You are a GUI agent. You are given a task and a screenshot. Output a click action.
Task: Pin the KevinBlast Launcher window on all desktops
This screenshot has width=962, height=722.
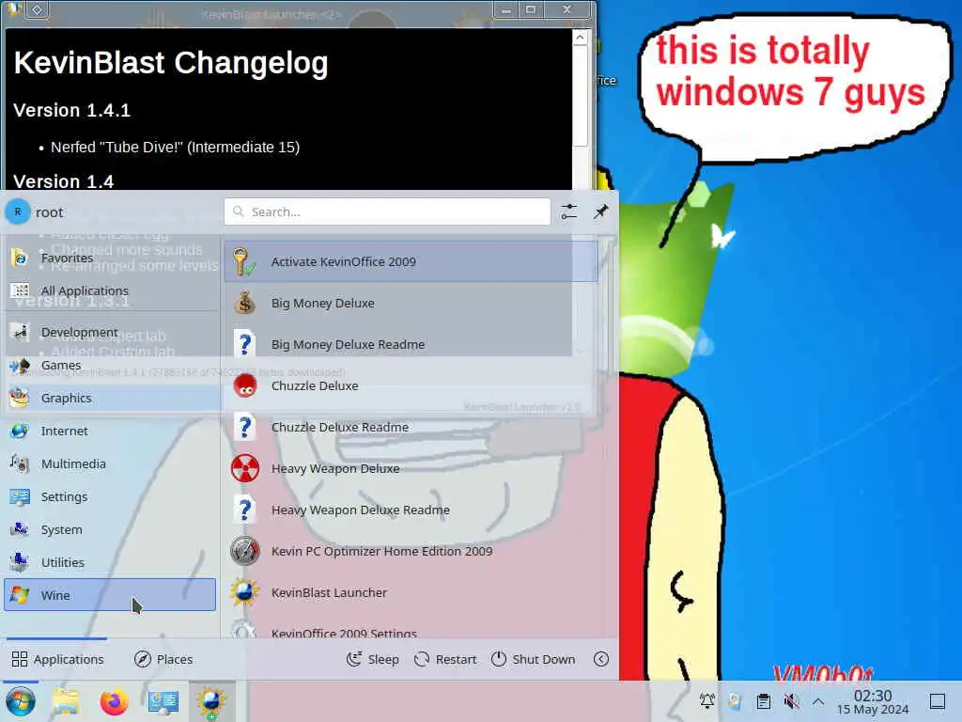click(37, 8)
